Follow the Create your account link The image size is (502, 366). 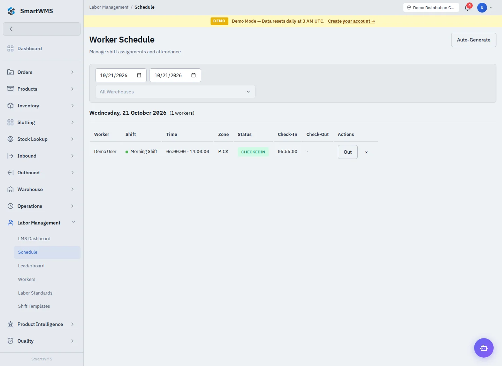351,21
